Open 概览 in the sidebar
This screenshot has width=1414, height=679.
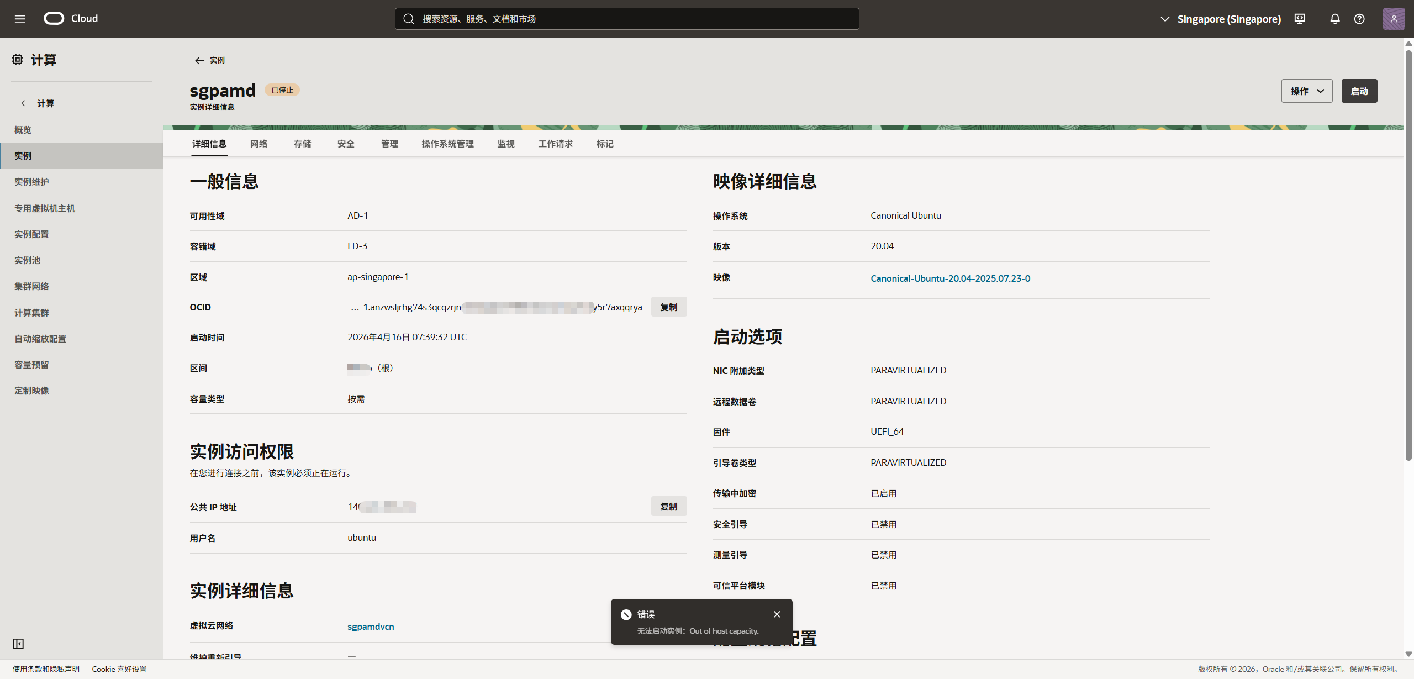pos(82,130)
